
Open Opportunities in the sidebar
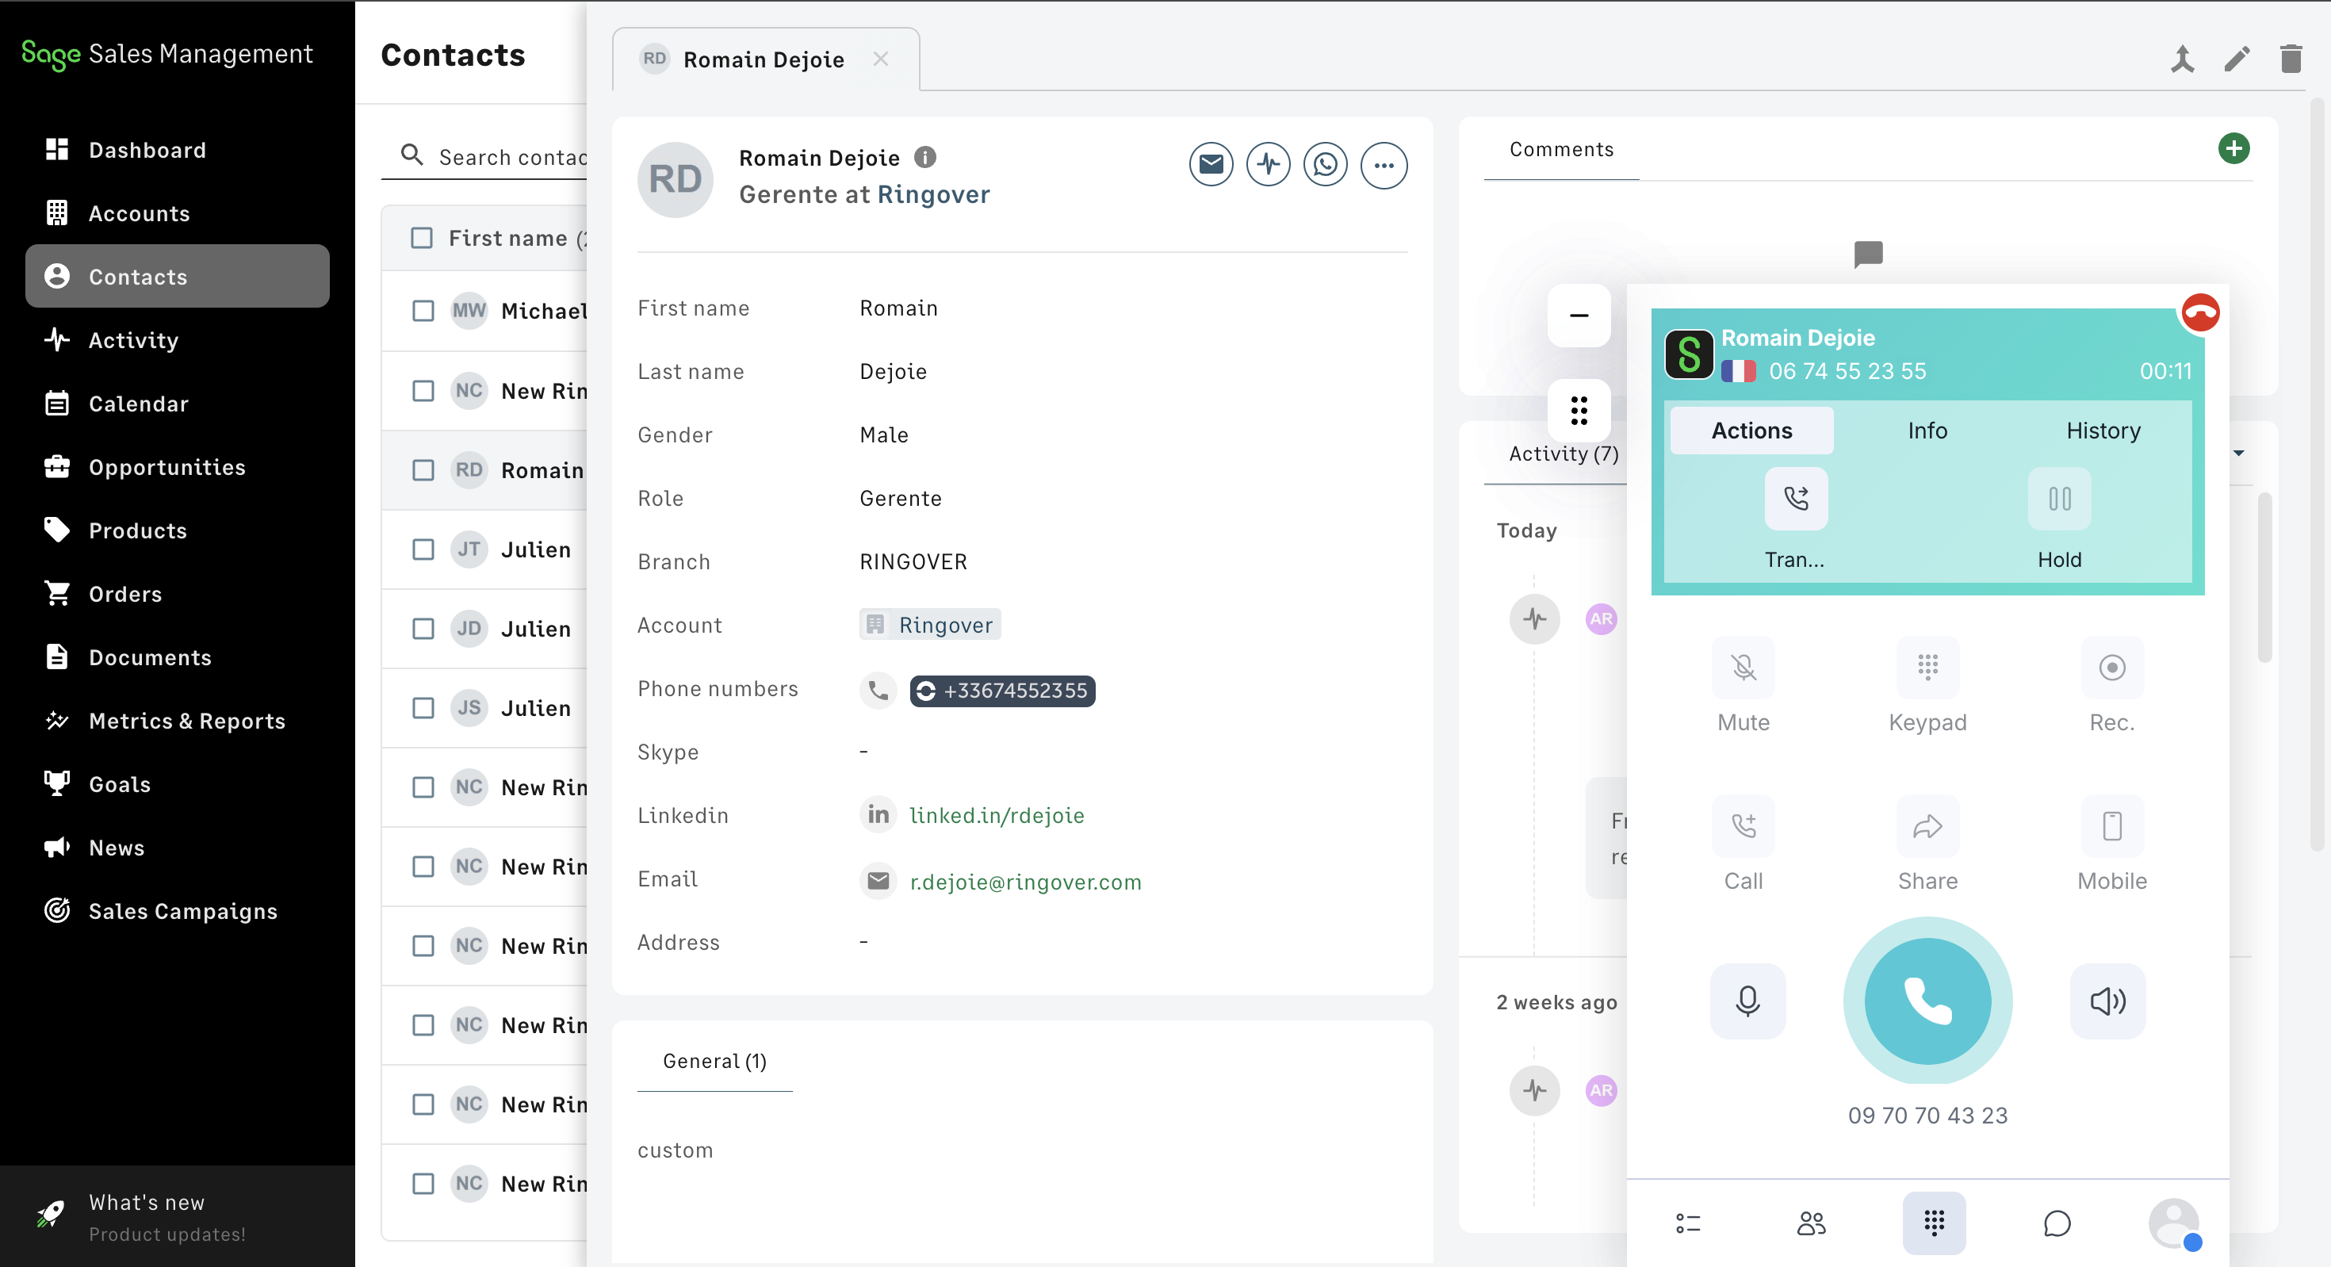pos(166,467)
